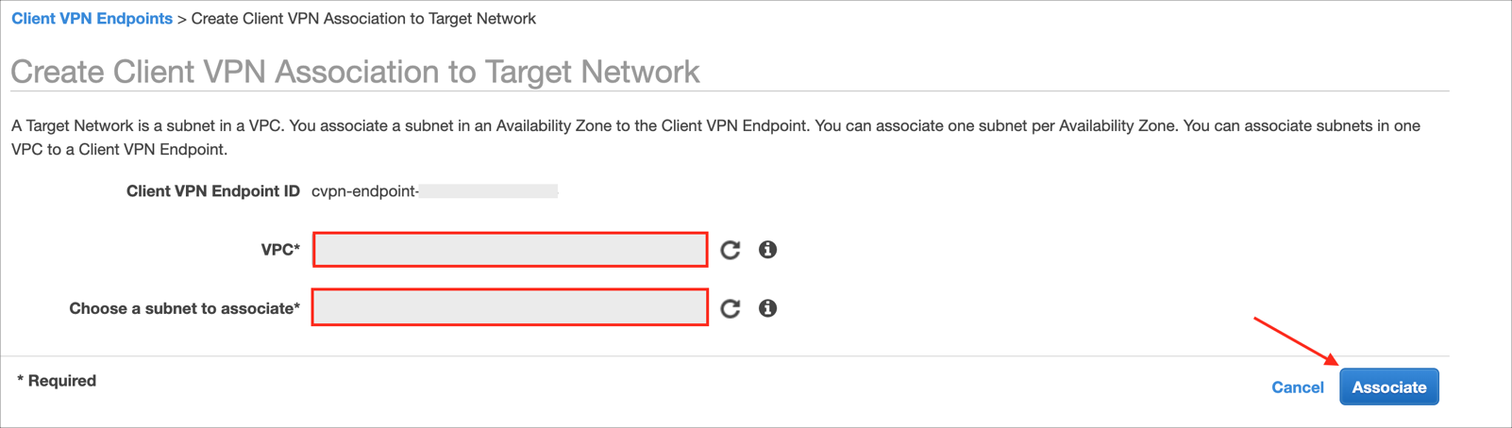Click the blurred part of the endpoint ID
1512x428 pixels.
point(489,191)
